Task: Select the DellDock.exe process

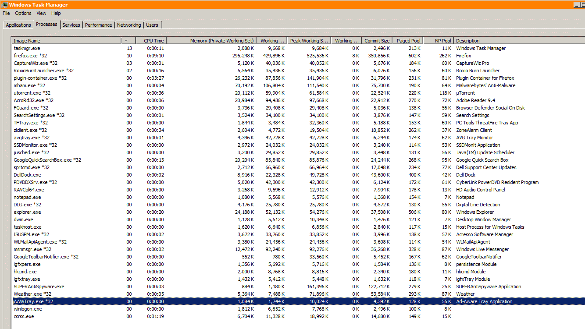Action: (298, 175)
